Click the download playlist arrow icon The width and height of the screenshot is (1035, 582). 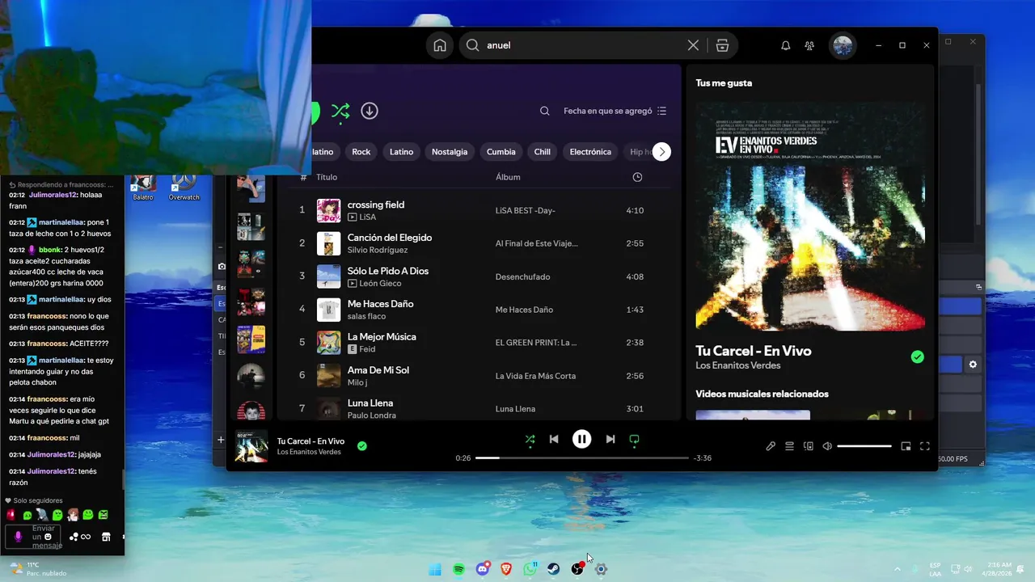click(370, 111)
